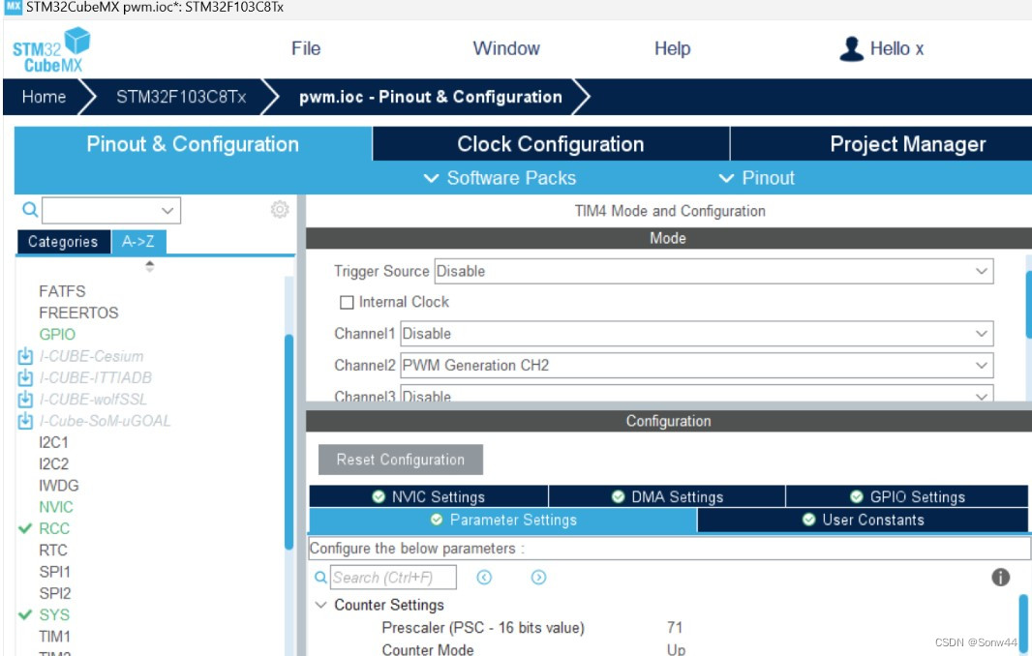Open the peripheral search combo box
The height and width of the screenshot is (656, 1032).
[111, 211]
